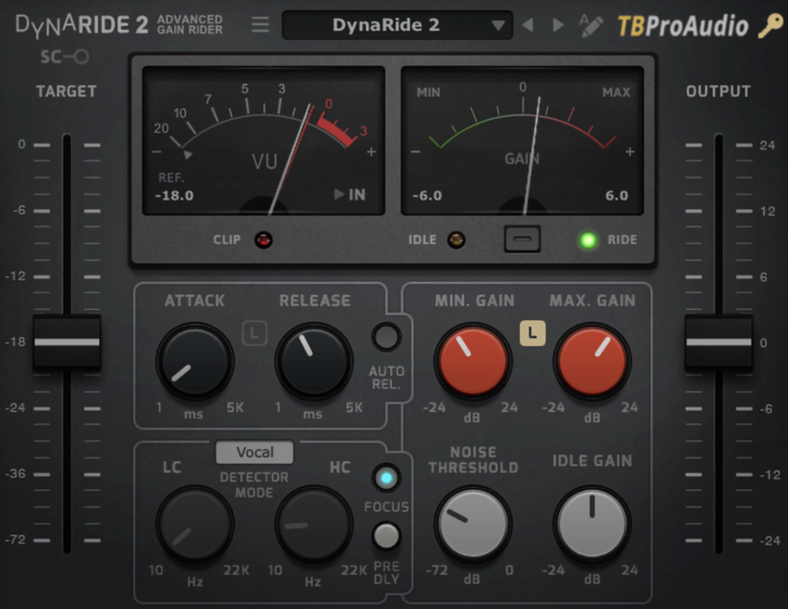
Task: Toggle the Pre Dly button
Action: point(386,536)
